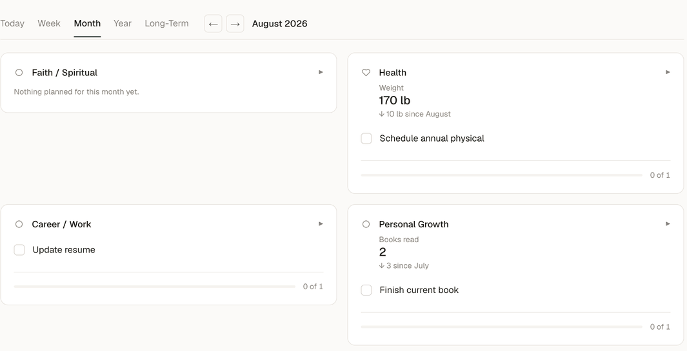Expand the Health card disclosure triangle

tap(668, 72)
